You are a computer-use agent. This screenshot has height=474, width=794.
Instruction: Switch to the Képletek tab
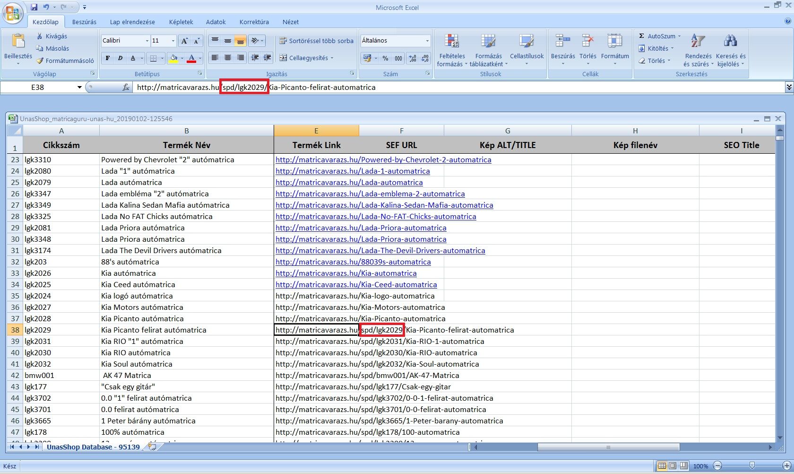tap(181, 22)
